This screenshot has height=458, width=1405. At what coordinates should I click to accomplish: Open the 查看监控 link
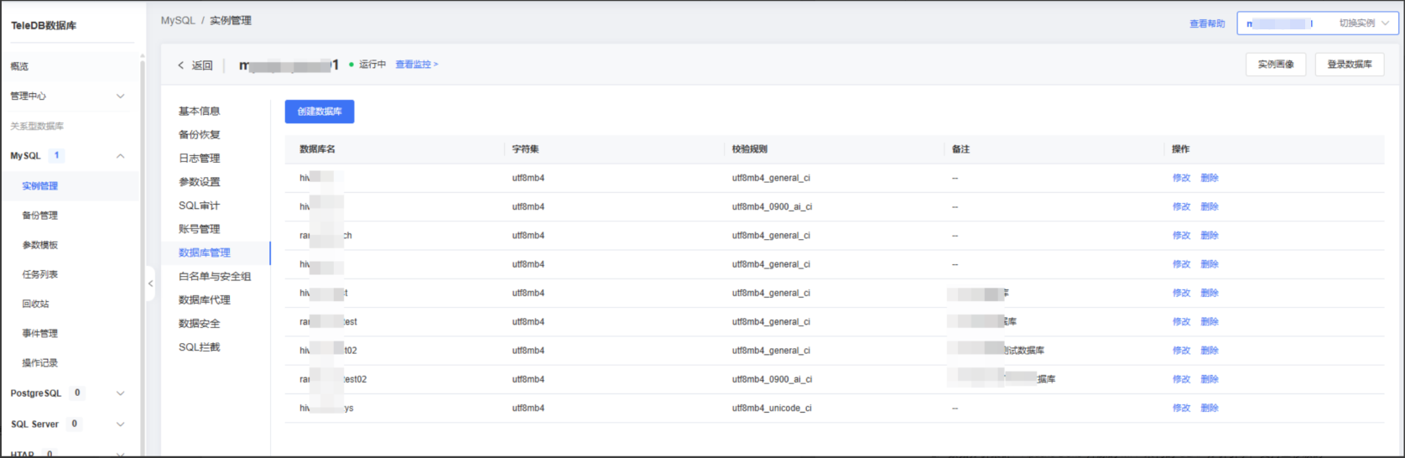(x=416, y=65)
